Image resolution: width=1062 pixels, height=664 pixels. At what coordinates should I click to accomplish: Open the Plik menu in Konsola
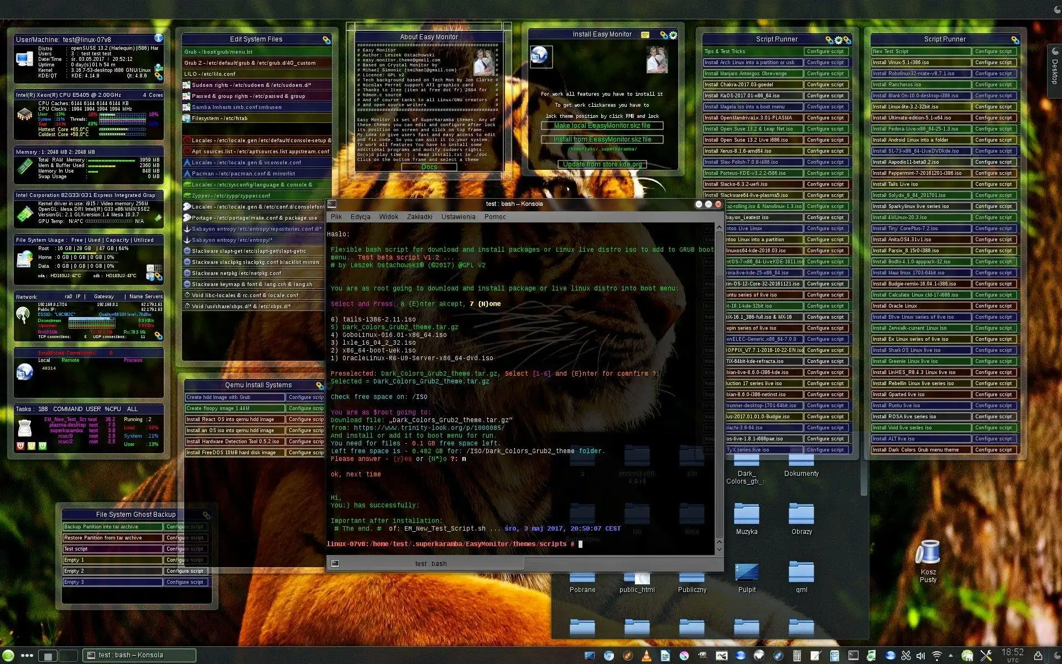(x=336, y=217)
